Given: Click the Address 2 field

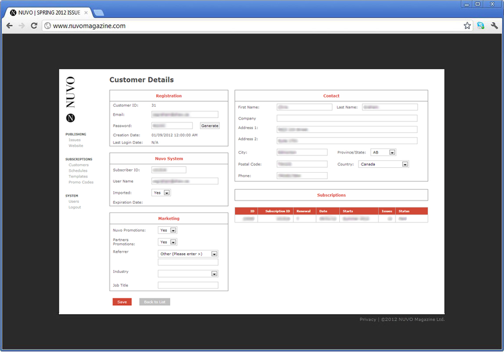Looking at the screenshot, I should [347, 140].
